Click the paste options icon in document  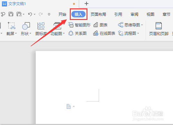click(x=68, y=106)
